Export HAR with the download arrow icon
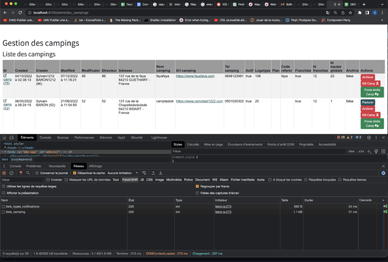 click(160, 173)
